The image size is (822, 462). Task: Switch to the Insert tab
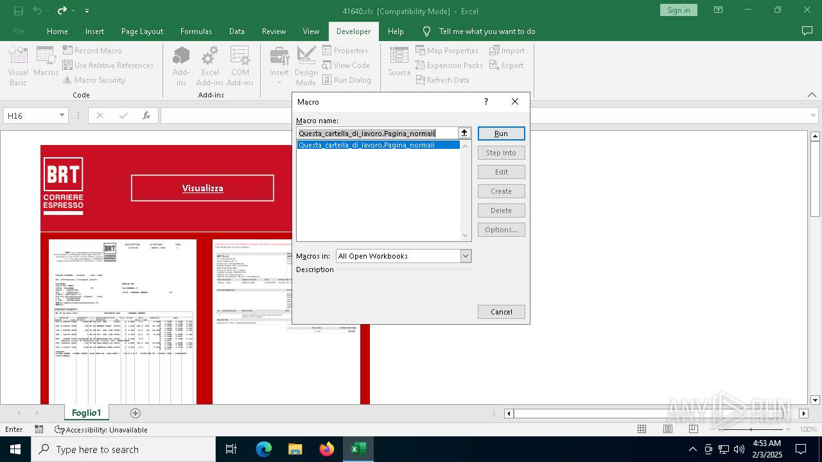94,31
